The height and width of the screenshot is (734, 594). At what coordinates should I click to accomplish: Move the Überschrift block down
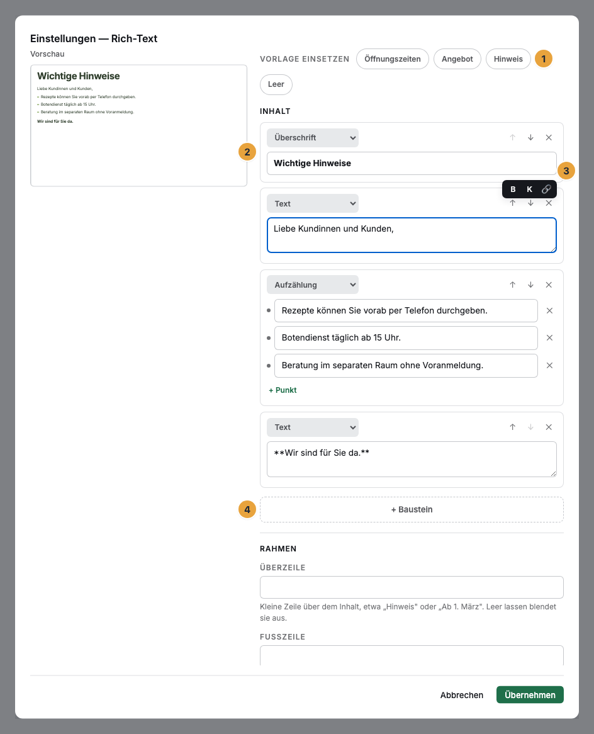click(531, 138)
